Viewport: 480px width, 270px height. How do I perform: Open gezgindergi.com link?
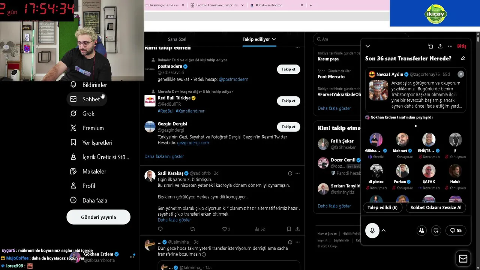click(x=193, y=142)
